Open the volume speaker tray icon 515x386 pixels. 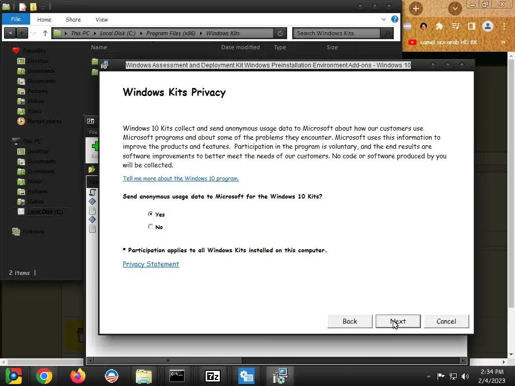click(x=465, y=376)
